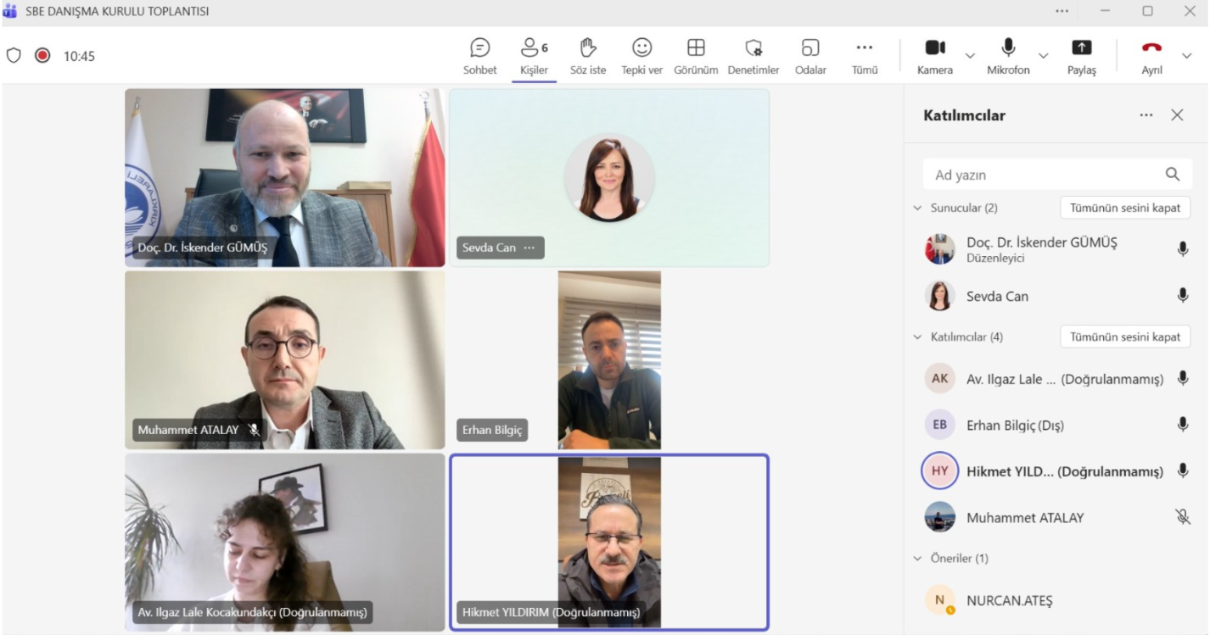1210x635 pixels.
Task: Open the Sohbet chat panel
Action: [x=479, y=56]
